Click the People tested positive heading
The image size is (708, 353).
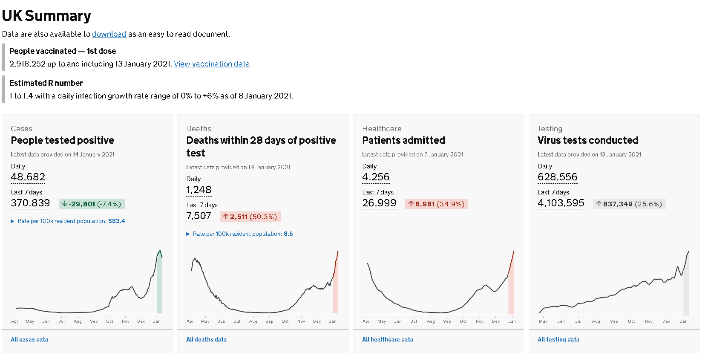pos(63,140)
